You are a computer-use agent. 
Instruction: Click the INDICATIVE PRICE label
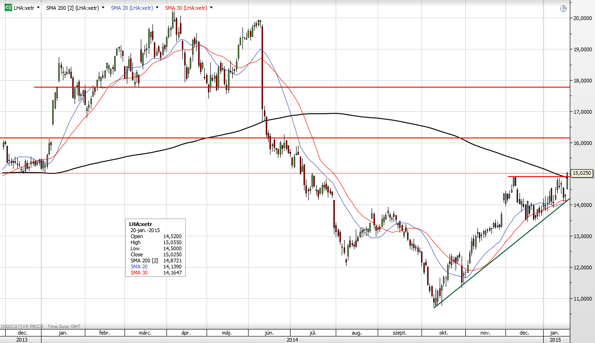22,326
